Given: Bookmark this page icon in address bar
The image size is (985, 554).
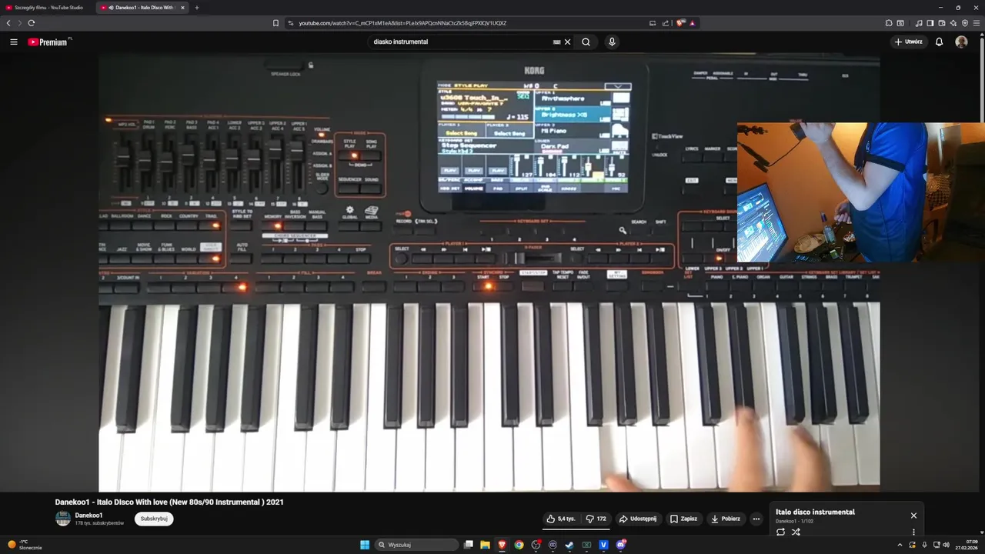Looking at the screenshot, I should [x=275, y=23].
